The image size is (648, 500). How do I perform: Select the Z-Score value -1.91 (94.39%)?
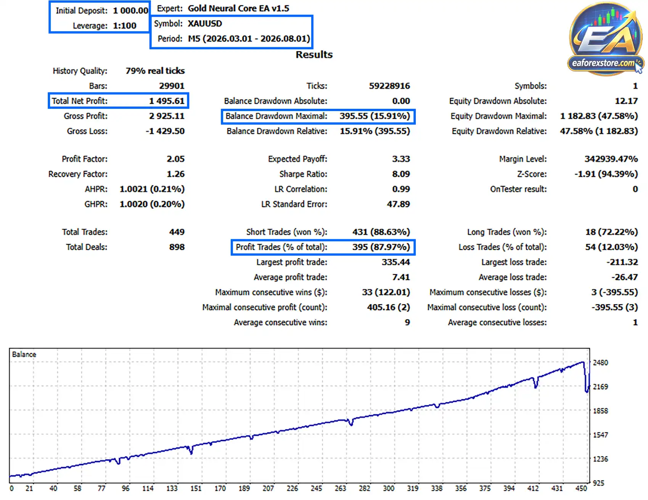(x=606, y=174)
